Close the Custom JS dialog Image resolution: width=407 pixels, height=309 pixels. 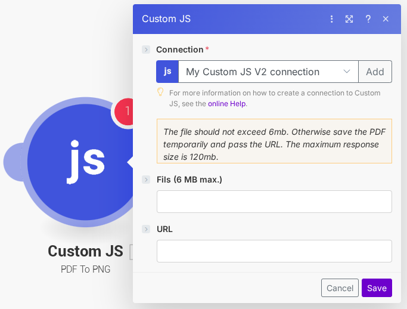pos(386,19)
